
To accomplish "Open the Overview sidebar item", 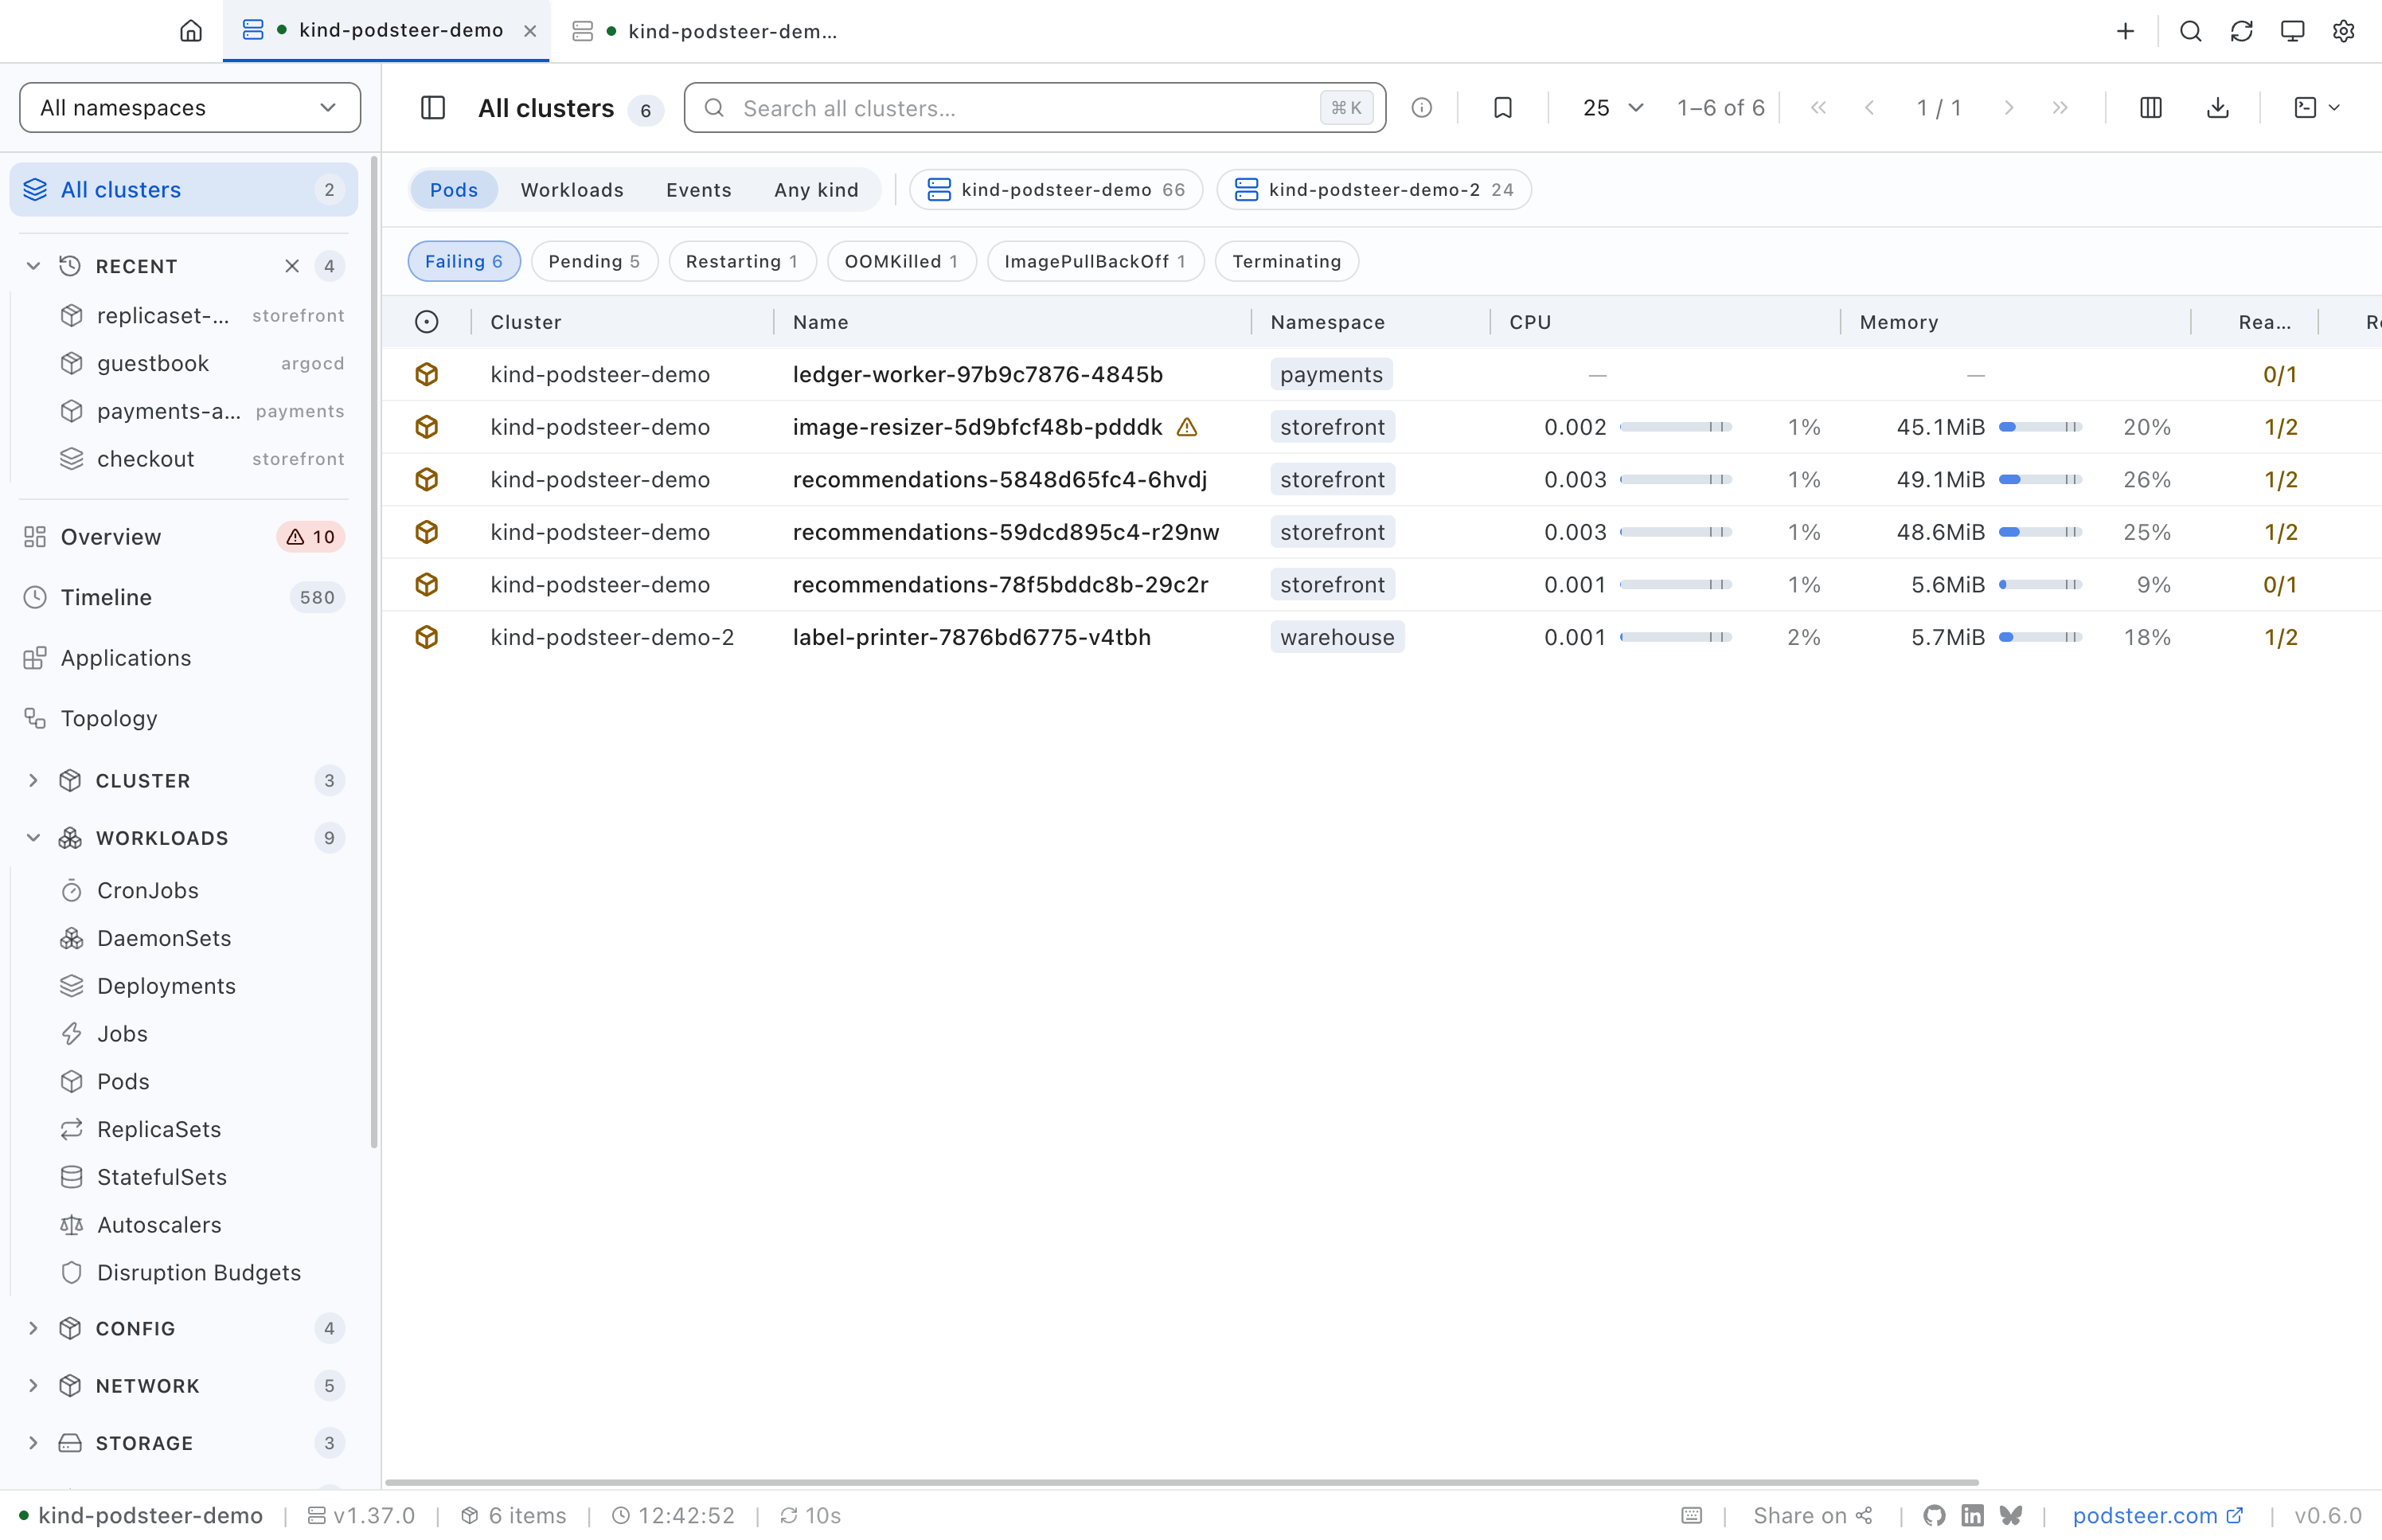I will click(x=184, y=537).
